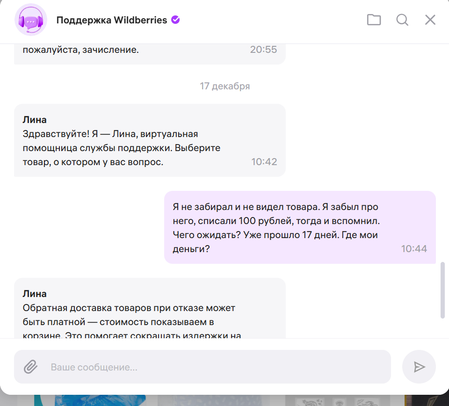Viewport: 449px width, 406px height.
Task: Search in the support chat
Action: pyautogui.click(x=402, y=20)
